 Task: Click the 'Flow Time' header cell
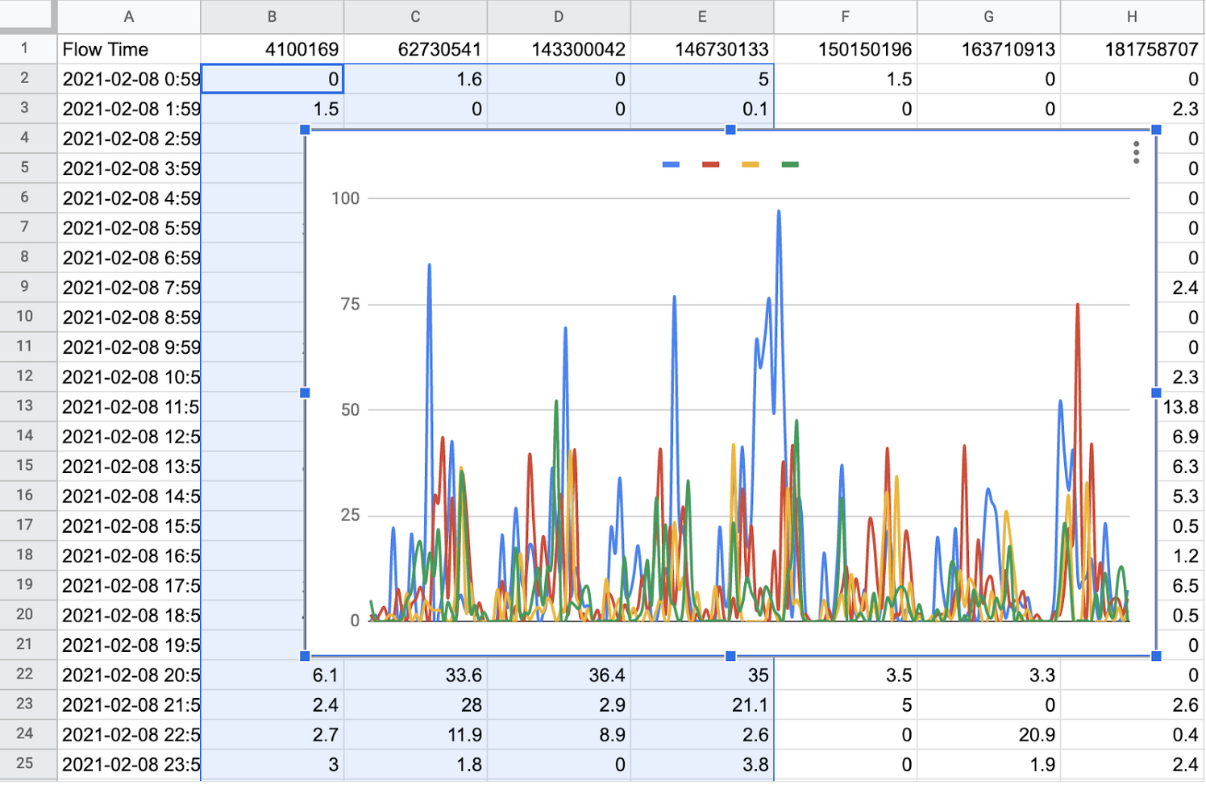click(128, 49)
